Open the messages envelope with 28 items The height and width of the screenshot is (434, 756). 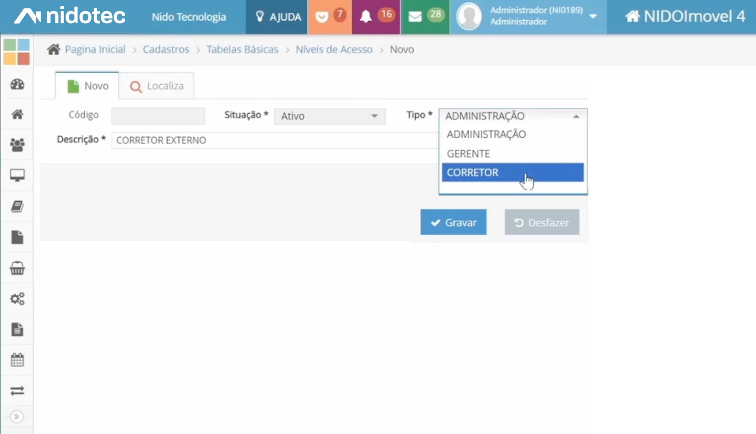point(425,17)
